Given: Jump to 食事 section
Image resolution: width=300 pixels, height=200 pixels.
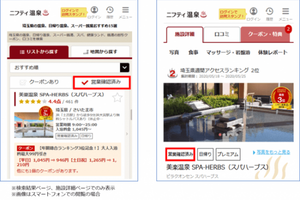Looking at the screenshot, I should (x=193, y=52).
